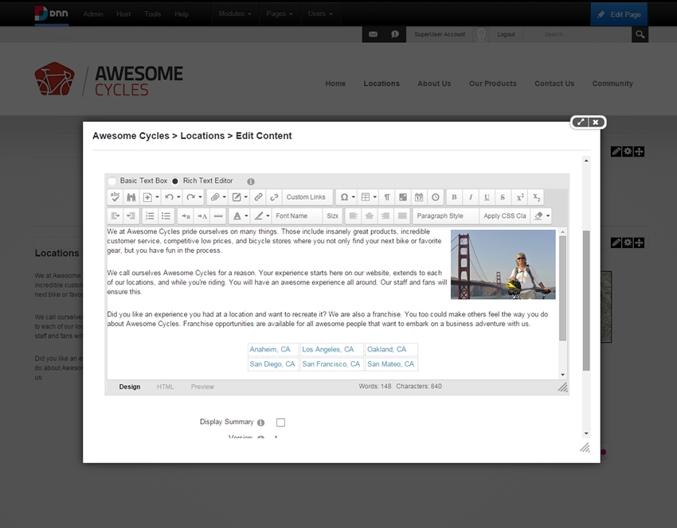Click the Edit Page button
The image size is (677, 528).
click(x=619, y=14)
